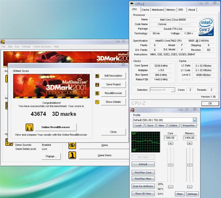Open the Default menu in 3DMark

pos(26,47)
